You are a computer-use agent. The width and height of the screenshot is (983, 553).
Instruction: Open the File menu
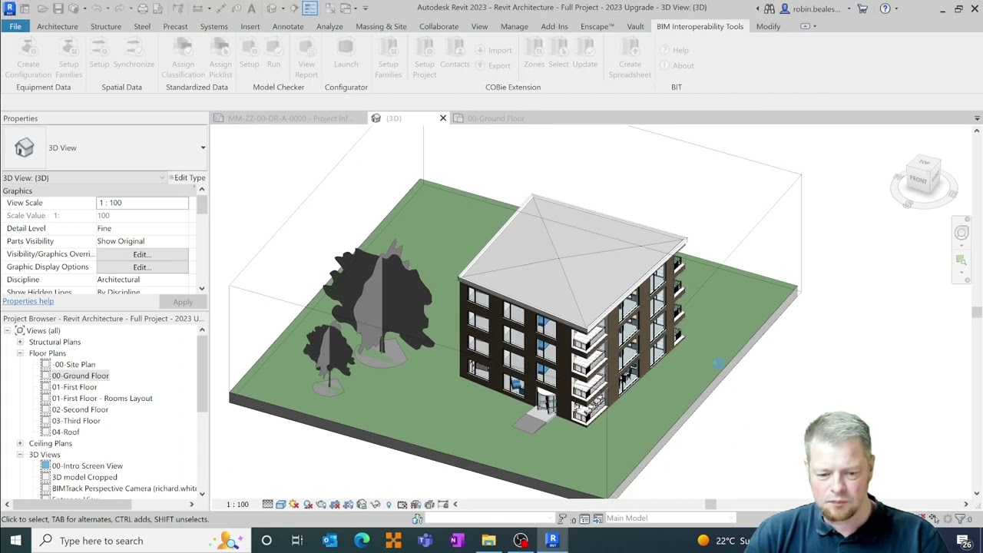[x=15, y=26]
